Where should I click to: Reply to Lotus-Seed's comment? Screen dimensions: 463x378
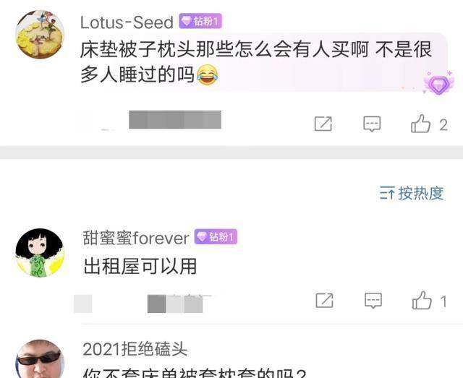[372, 124]
